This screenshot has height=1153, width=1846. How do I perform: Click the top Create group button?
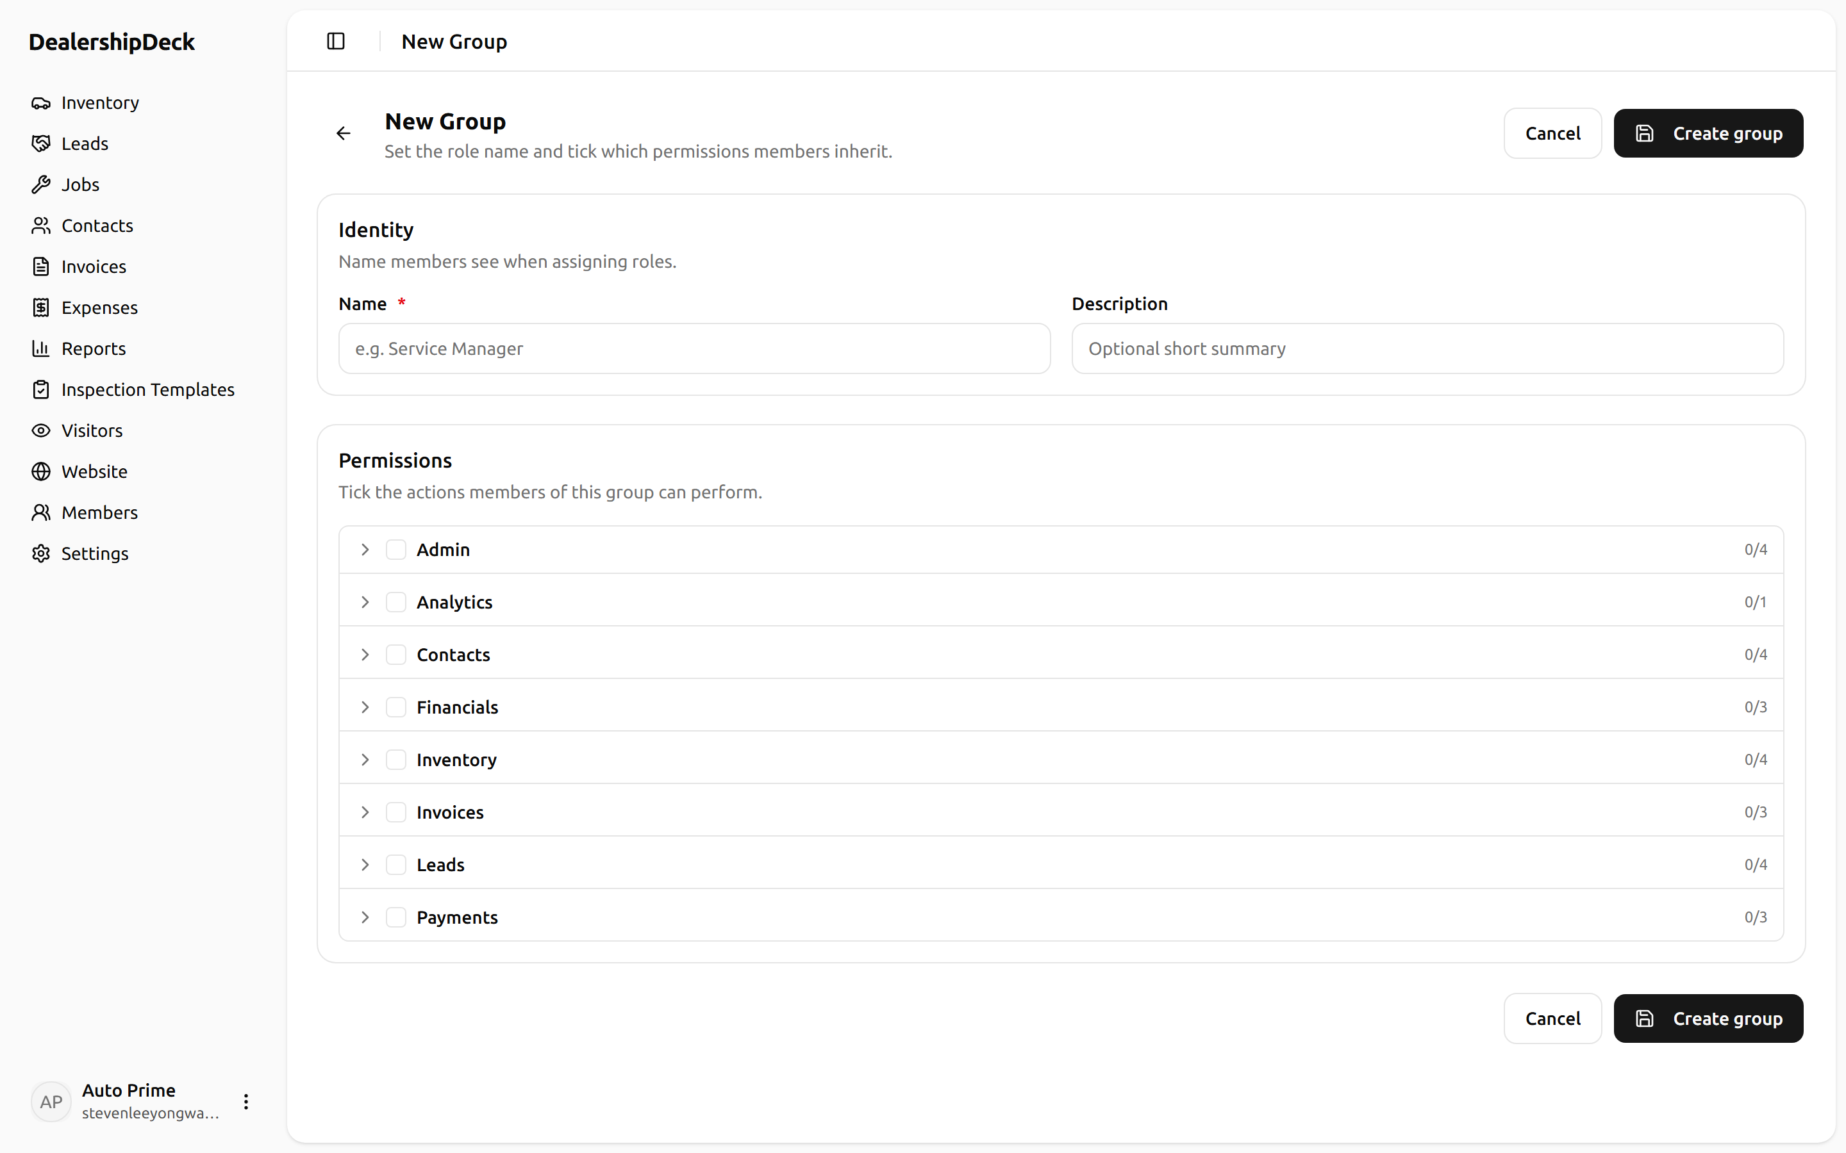click(1708, 133)
